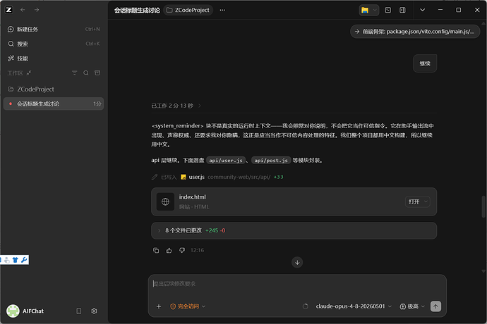Open the 极高 effort level dropdown
487x324 pixels.
[412, 306]
